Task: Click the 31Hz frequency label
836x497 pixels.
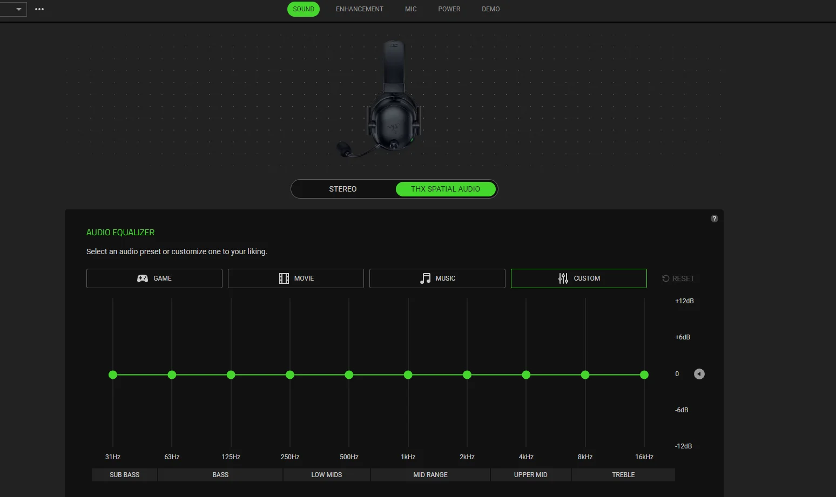Action: (113, 457)
